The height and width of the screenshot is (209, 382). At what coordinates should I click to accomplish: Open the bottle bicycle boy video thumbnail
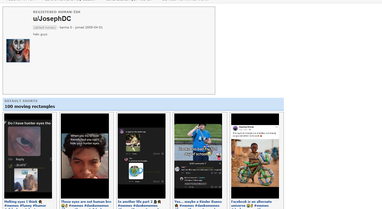coord(255,156)
